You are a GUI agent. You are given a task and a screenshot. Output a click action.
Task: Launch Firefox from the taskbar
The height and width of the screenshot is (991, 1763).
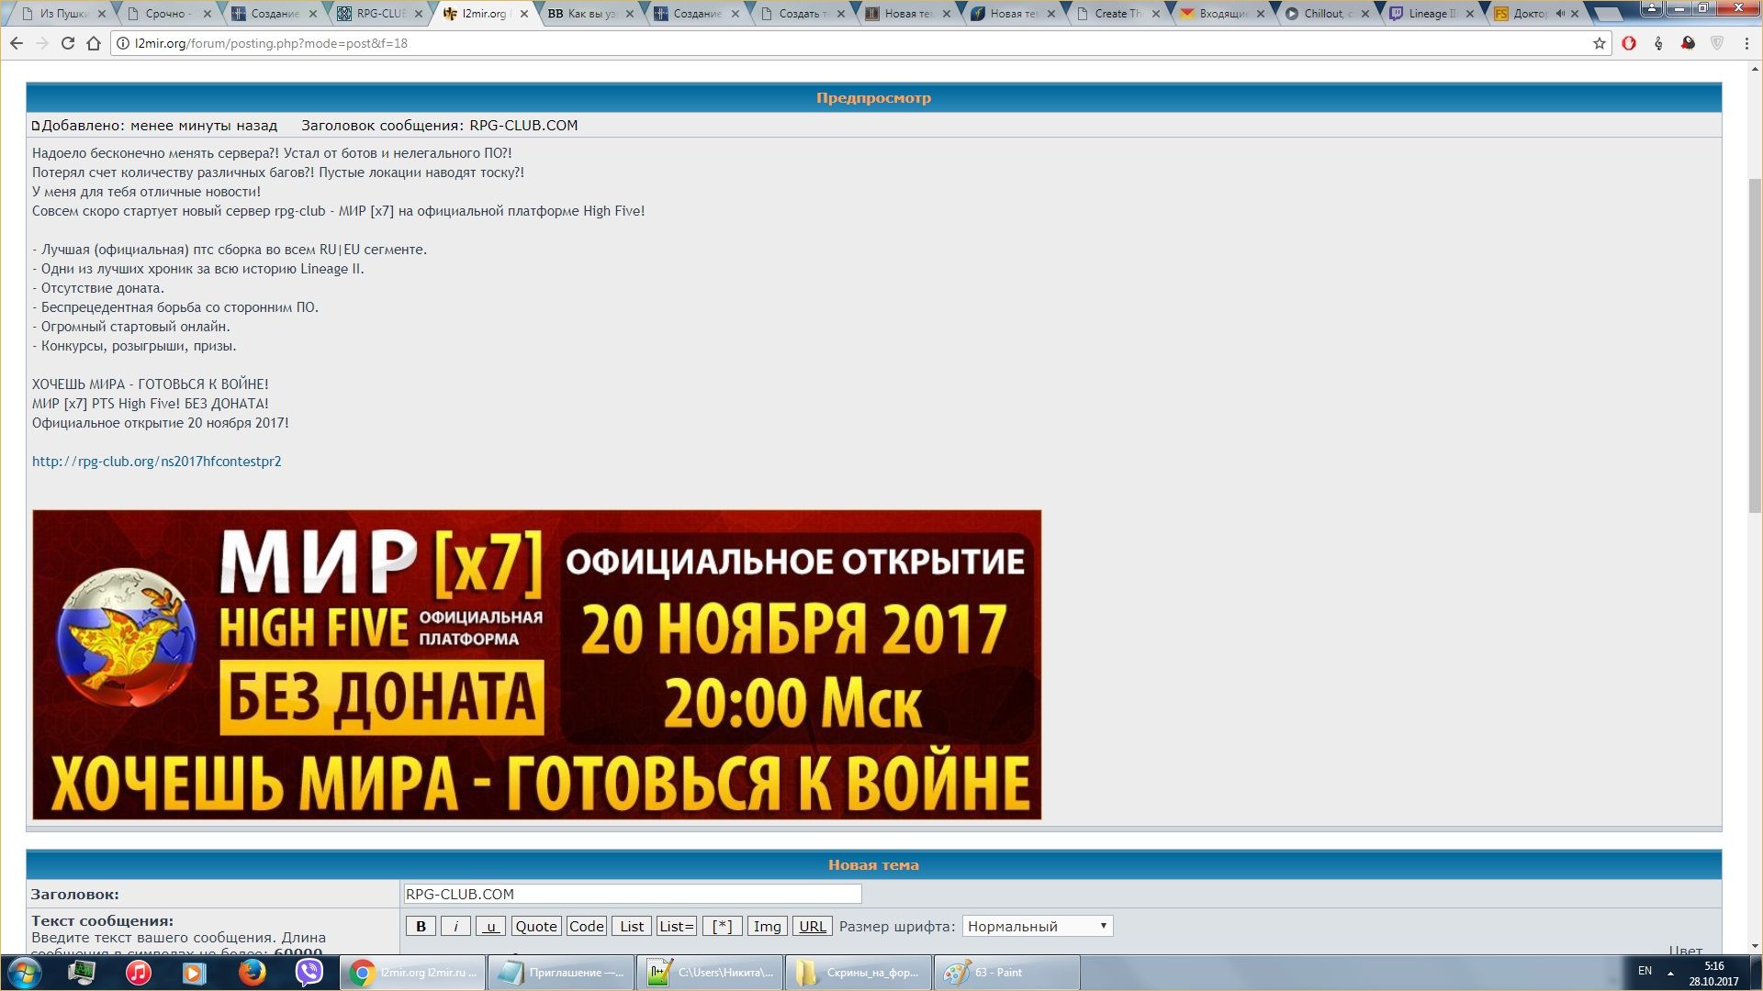click(252, 972)
